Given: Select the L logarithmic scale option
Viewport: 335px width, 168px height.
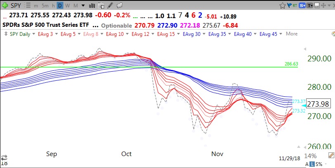Looking at the screenshot, I should tap(311, 164).
